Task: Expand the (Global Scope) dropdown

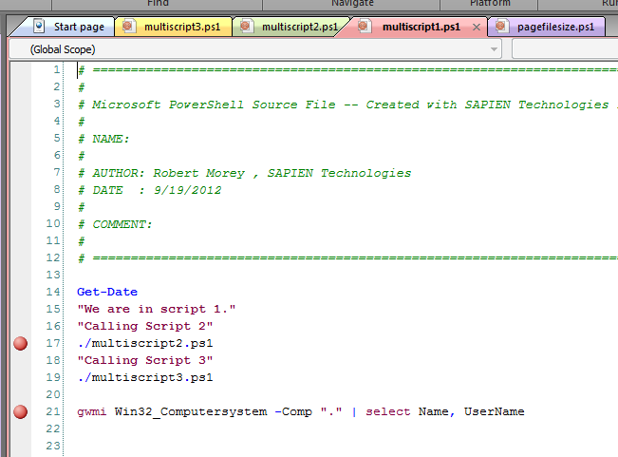Action: [494, 49]
